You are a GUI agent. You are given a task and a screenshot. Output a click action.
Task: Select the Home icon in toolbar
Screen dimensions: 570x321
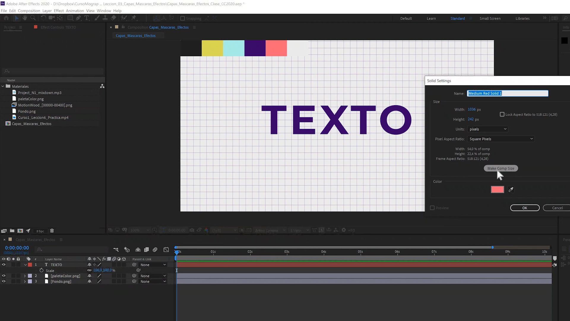pos(6,18)
